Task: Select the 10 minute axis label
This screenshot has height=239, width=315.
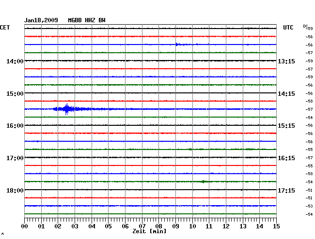Action: [x=192, y=226]
